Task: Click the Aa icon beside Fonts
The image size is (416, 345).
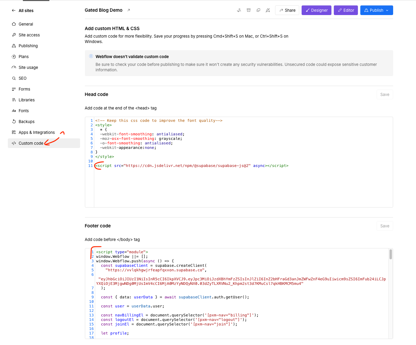Action: tap(14, 111)
